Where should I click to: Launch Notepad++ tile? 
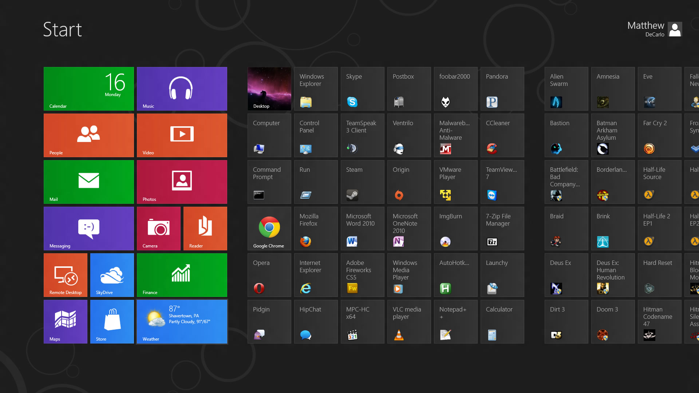tap(456, 322)
